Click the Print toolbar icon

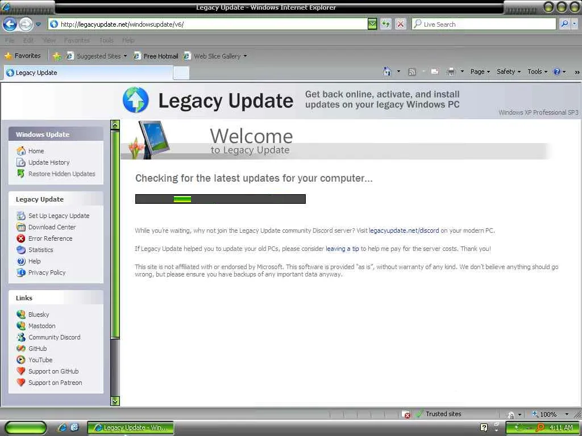point(451,72)
